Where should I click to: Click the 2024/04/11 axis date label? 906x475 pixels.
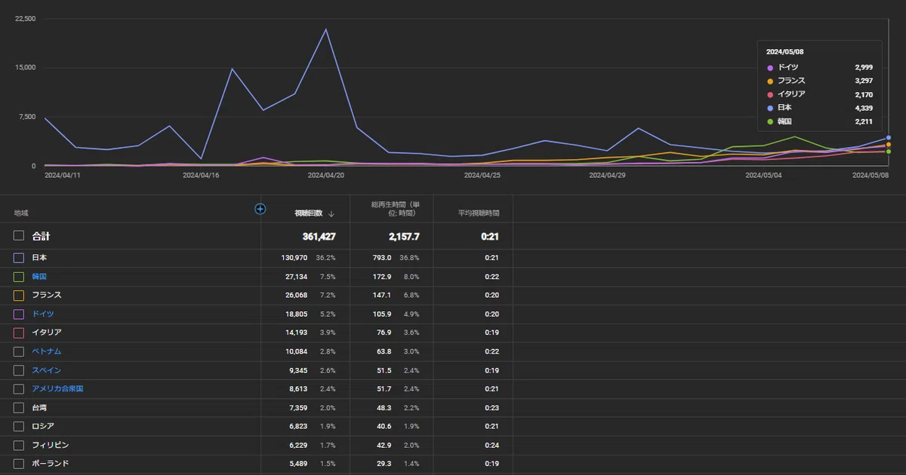(62, 175)
